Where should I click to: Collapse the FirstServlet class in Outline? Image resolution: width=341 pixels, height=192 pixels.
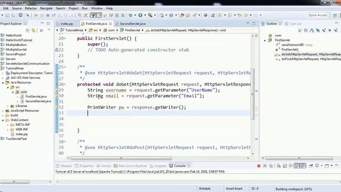(x=265, y=41)
